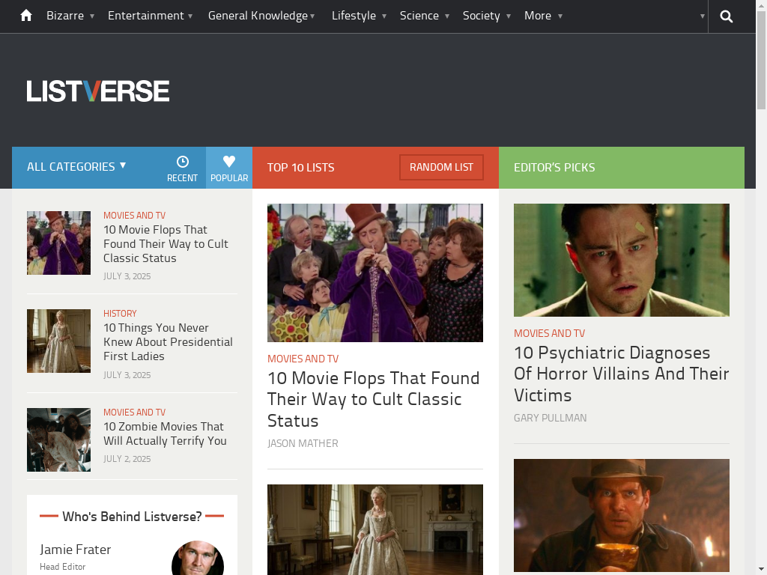Image resolution: width=767 pixels, height=575 pixels.
Task: Open Jamie Frater's profile name
Action: (76, 550)
